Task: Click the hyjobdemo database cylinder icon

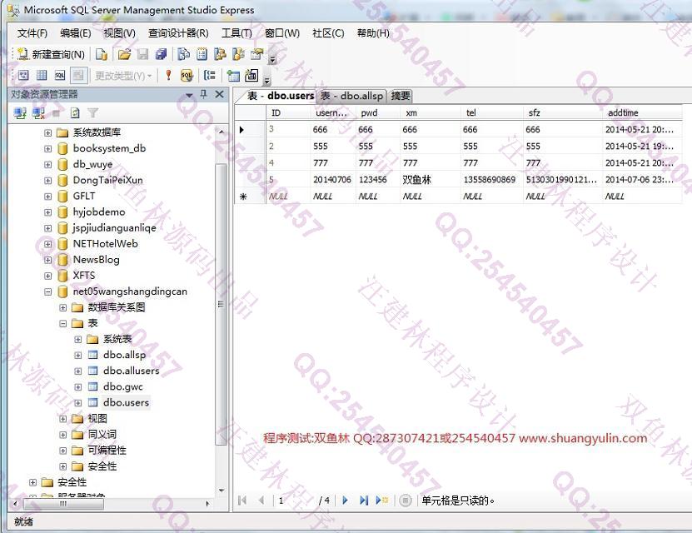Action: point(62,212)
